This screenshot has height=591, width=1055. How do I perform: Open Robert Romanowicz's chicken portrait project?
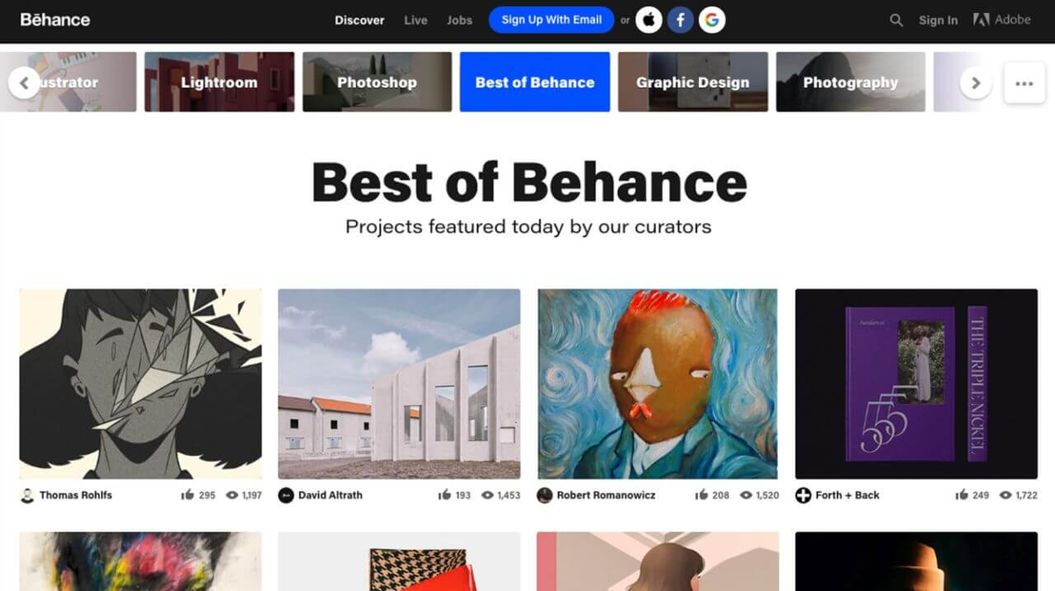pos(658,384)
